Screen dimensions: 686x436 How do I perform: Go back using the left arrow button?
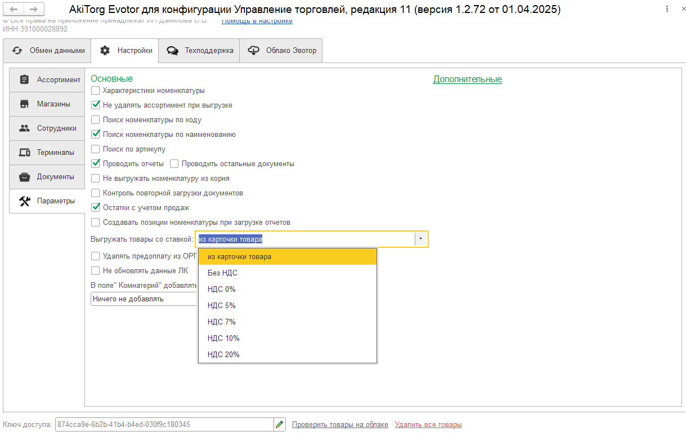[14, 10]
